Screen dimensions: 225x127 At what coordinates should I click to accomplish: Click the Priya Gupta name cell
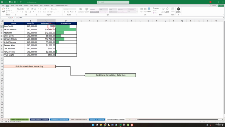pyautogui.click(x=14, y=55)
